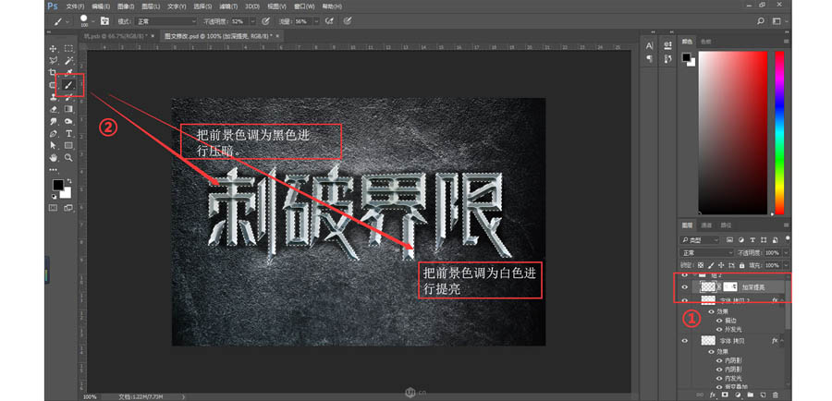
Task: Toggle airbrush build-up mode
Action: tap(329, 21)
